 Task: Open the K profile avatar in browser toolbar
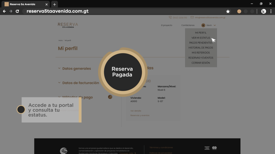click(263, 11)
